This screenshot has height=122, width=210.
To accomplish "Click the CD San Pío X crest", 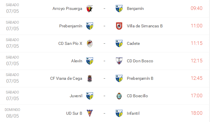I will (90, 43).
